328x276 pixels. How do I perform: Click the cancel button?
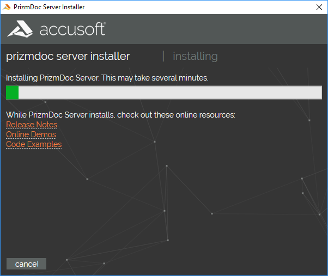coord(26,263)
